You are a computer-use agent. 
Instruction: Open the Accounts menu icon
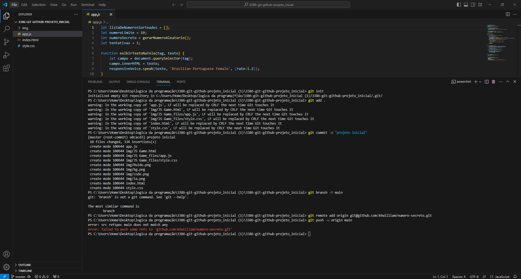(x=7, y=254)
